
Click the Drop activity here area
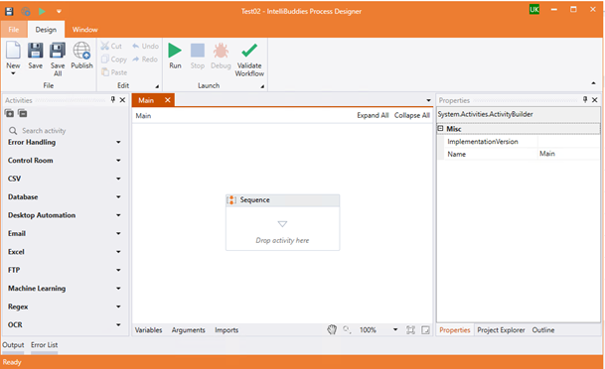pyautogui.click(x=282, y=240)
